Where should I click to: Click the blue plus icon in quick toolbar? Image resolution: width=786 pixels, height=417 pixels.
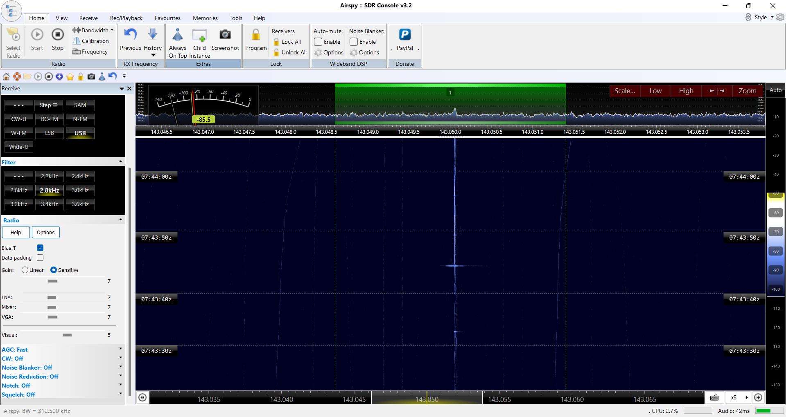coord(59,76)
